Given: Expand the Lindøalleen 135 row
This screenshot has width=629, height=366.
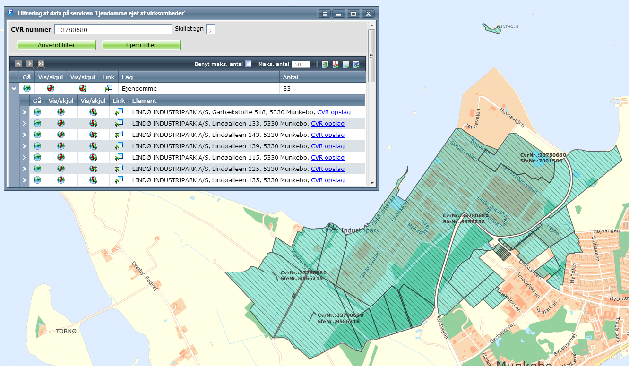Looking at the screenshot, I should pos(25,180).
